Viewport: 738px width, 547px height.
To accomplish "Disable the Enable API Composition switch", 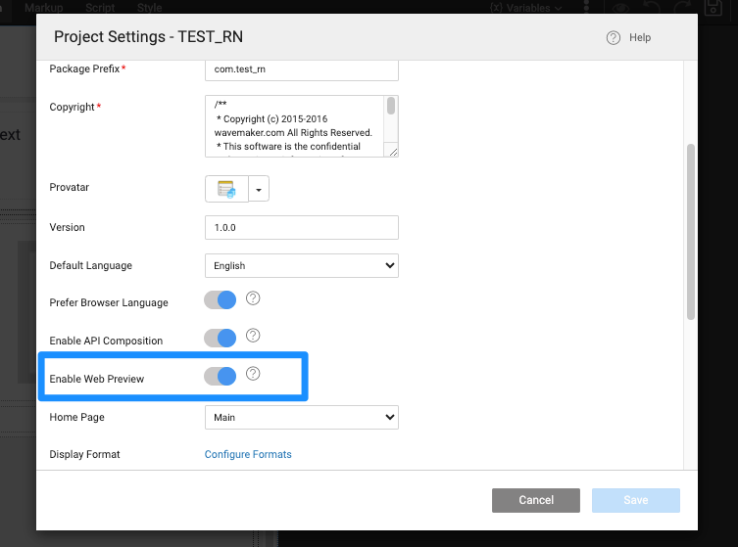I will click(221, 339).
